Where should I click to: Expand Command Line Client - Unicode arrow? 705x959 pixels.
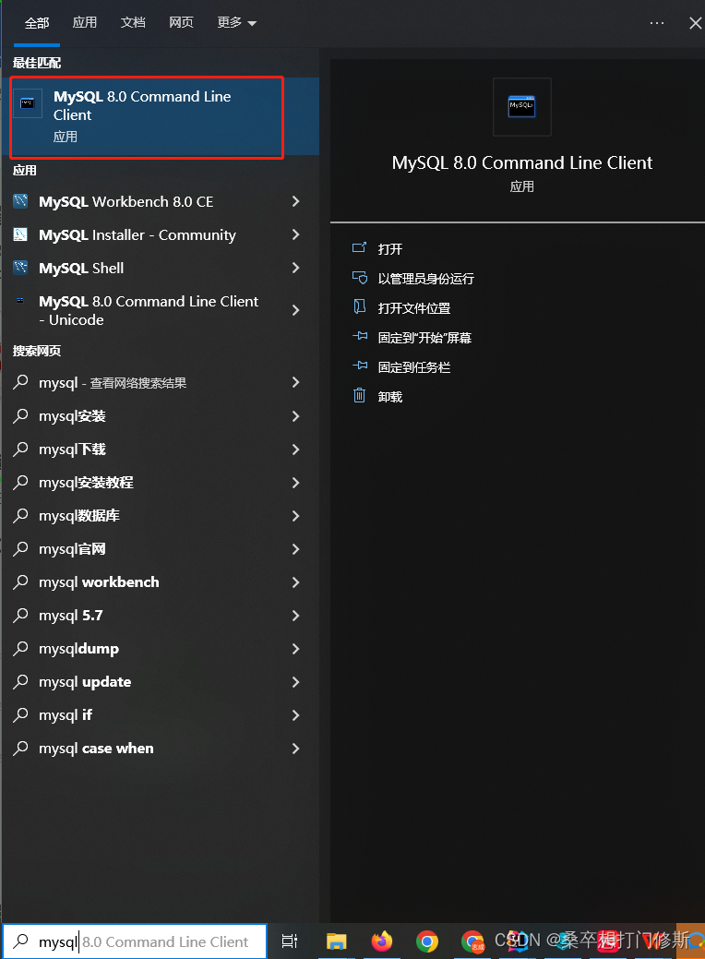[296, 310]
